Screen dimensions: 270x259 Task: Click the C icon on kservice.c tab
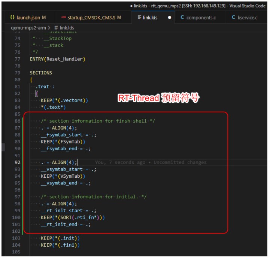[233, 17]
